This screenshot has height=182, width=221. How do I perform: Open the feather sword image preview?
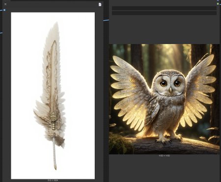(x=53, y=95)
